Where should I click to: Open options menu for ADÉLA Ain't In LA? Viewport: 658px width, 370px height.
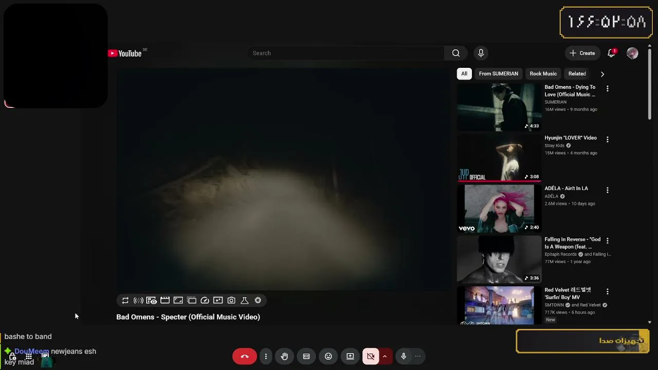pyautogui.click(x=608, y=190)
